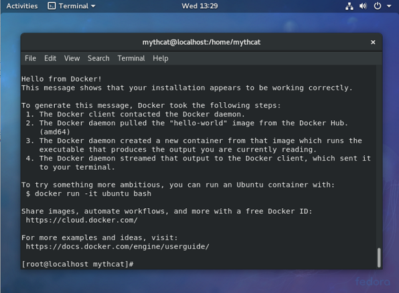Open the Activities overview
Viewport: 399px width, 293px height.
(22, 6)
